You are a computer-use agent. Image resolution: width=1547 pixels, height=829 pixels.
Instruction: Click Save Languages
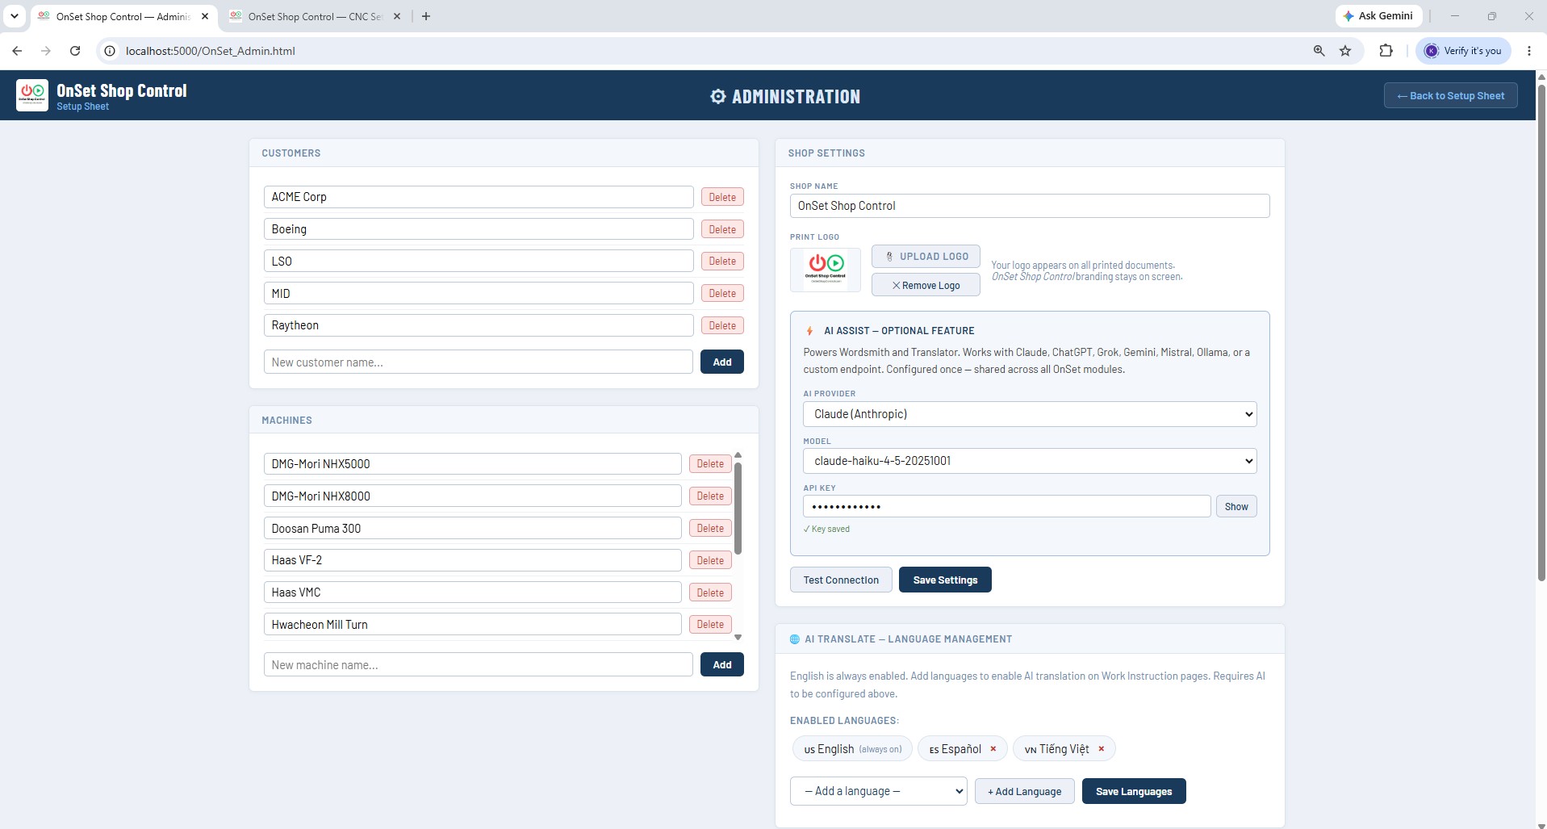[x=1134, y=791]
